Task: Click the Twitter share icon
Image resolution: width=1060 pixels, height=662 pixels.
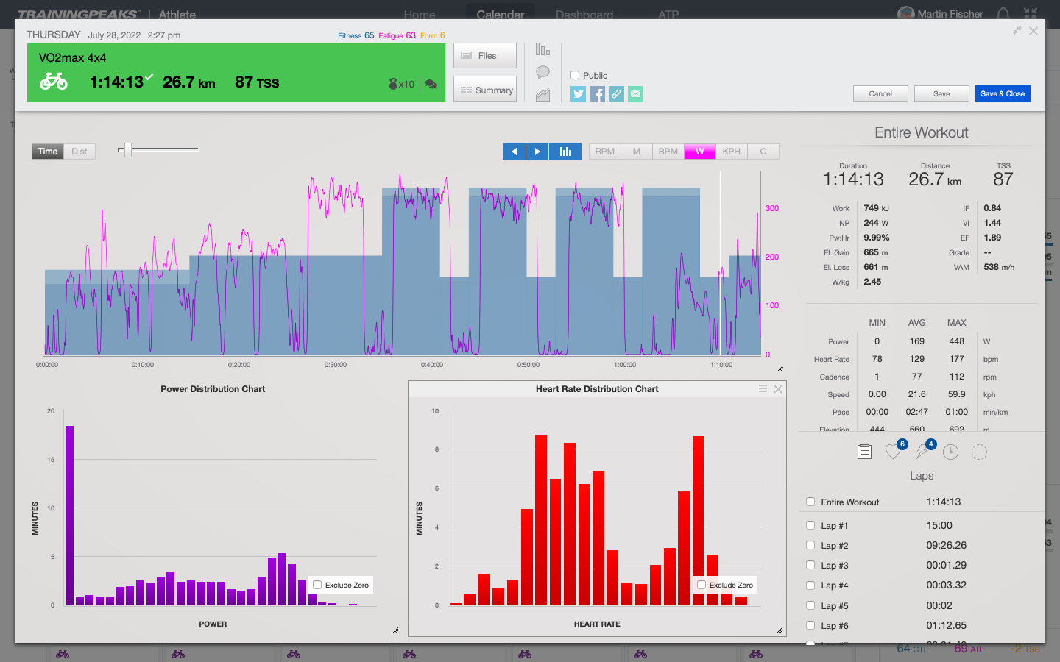Action: 578,93
